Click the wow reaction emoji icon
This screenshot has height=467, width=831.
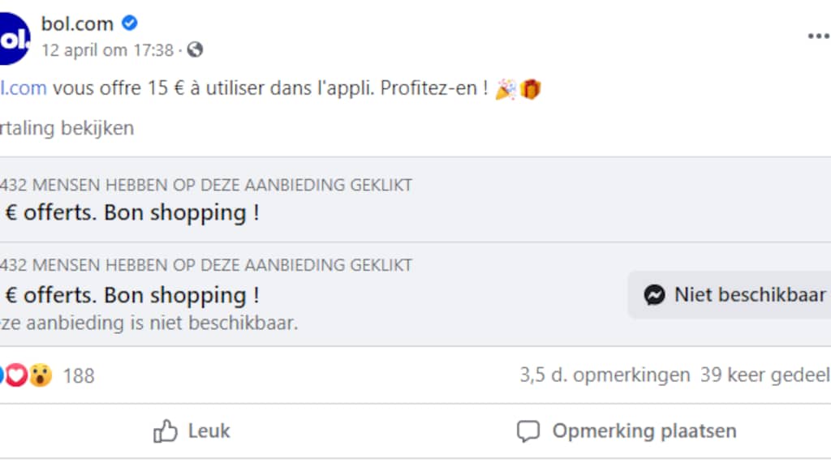tap(41, 375)
